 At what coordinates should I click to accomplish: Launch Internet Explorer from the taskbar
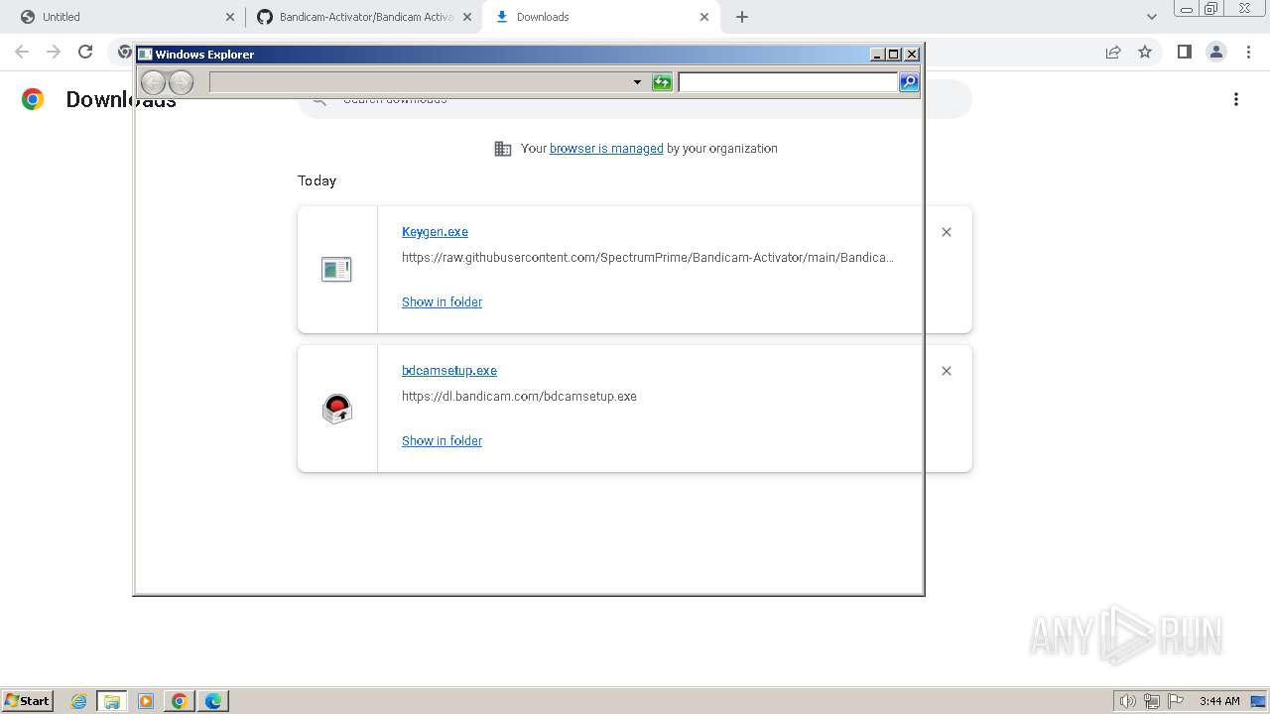tap(79, 701)
